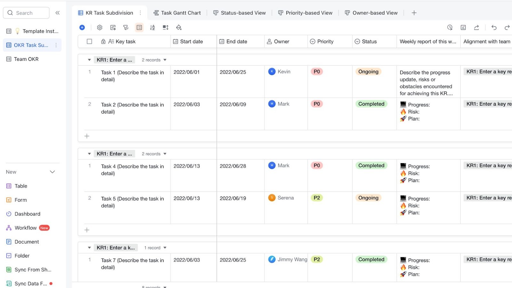Check the task completion checkbox icon near share
512x288 pixels.
[463, 28]
